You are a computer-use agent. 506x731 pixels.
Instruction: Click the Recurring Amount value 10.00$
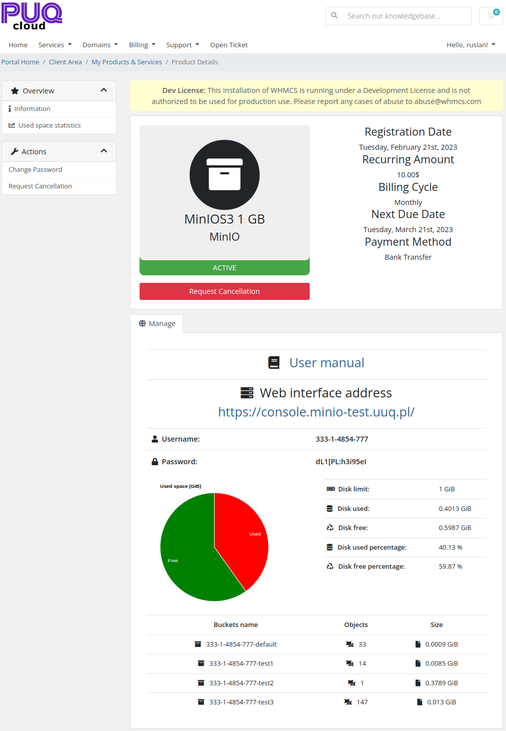pos(408,175)
